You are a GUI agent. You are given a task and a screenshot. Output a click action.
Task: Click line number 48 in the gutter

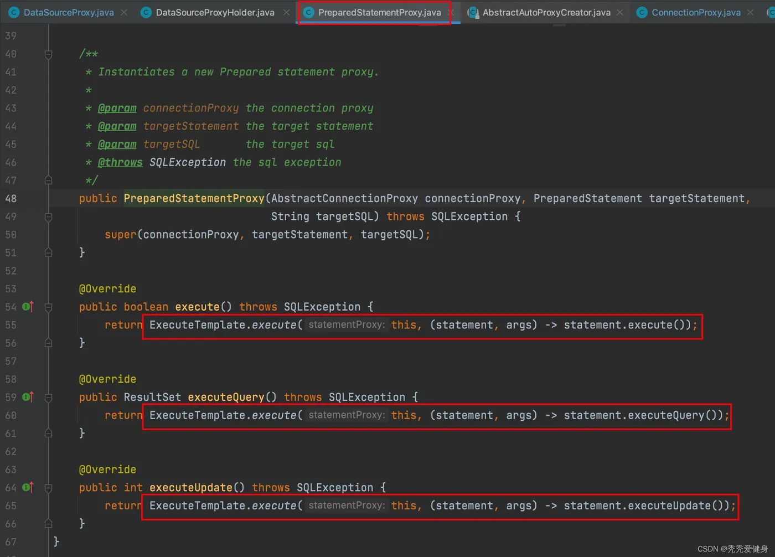[11, 198]
